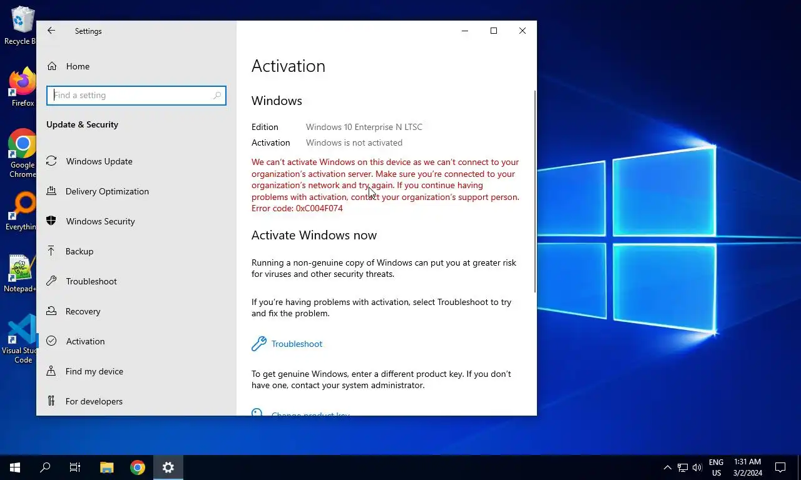801x480 pixels.
Task: Select the Google Chrome desktop shortcut
Action: (x=23, y=154)
